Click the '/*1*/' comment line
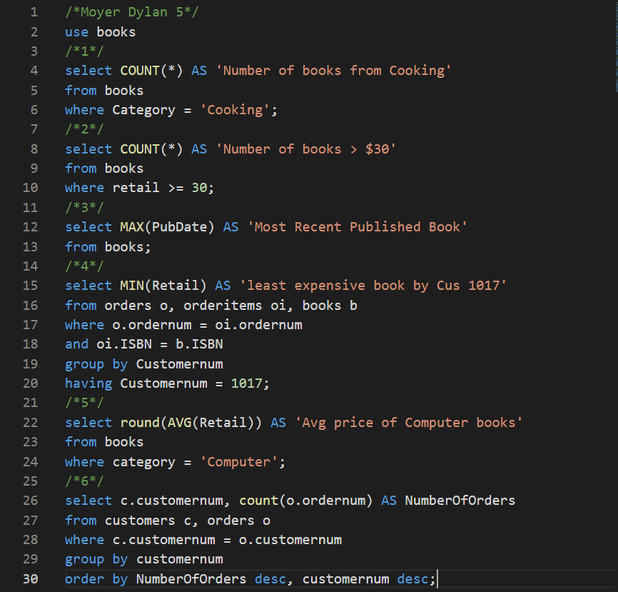 84,51
